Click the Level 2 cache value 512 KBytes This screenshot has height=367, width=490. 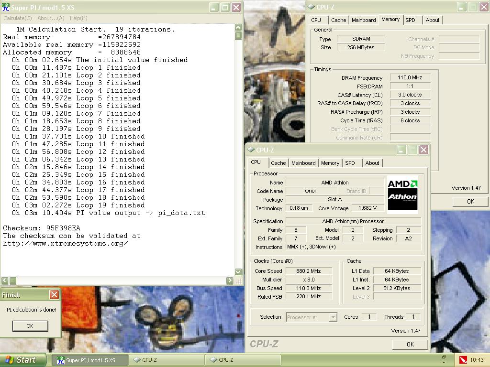pyautogui.click(x=397, y=288)
